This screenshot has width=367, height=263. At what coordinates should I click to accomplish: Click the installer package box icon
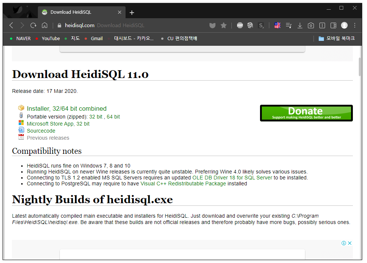(x=21, y=108)
